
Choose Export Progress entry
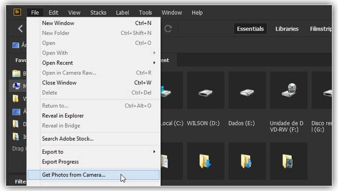pos(94,162)
